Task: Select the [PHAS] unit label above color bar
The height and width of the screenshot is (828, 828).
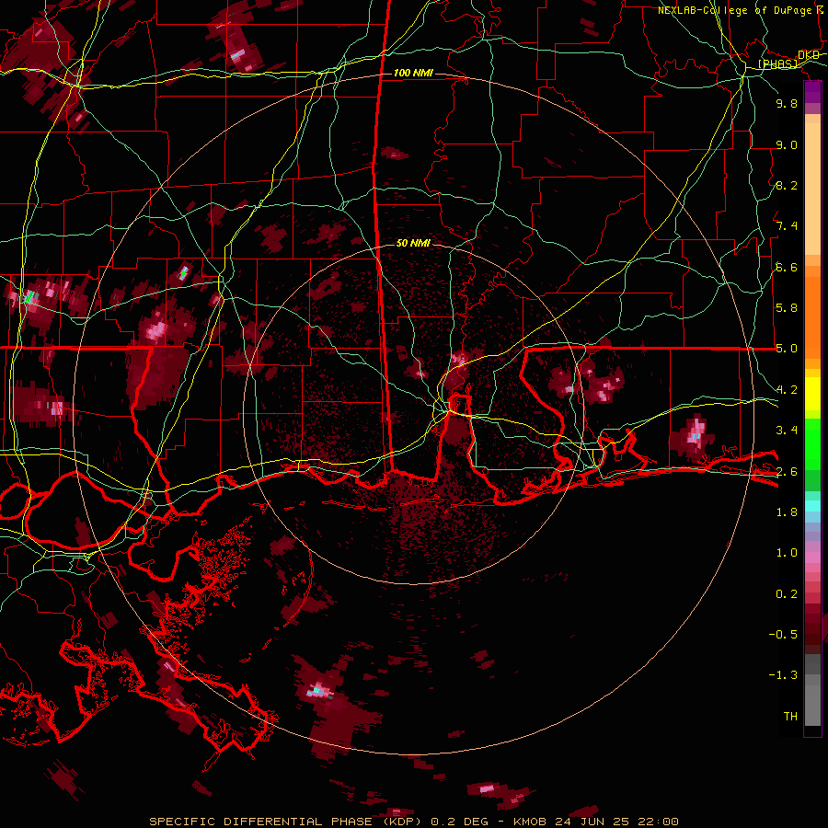Action: [x=777, y=63]
